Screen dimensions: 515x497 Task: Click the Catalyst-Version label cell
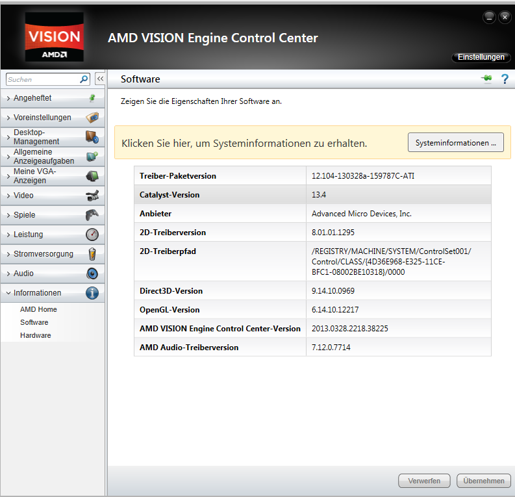click(220, 195)
